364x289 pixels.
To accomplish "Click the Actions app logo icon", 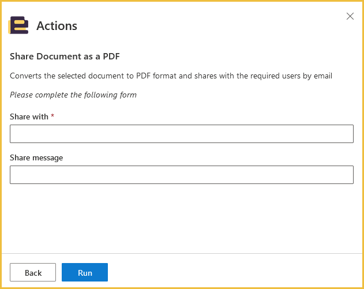I will [x=18, y=25].
